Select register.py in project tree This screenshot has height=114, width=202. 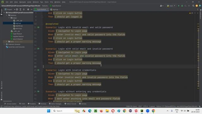(19, 26)
